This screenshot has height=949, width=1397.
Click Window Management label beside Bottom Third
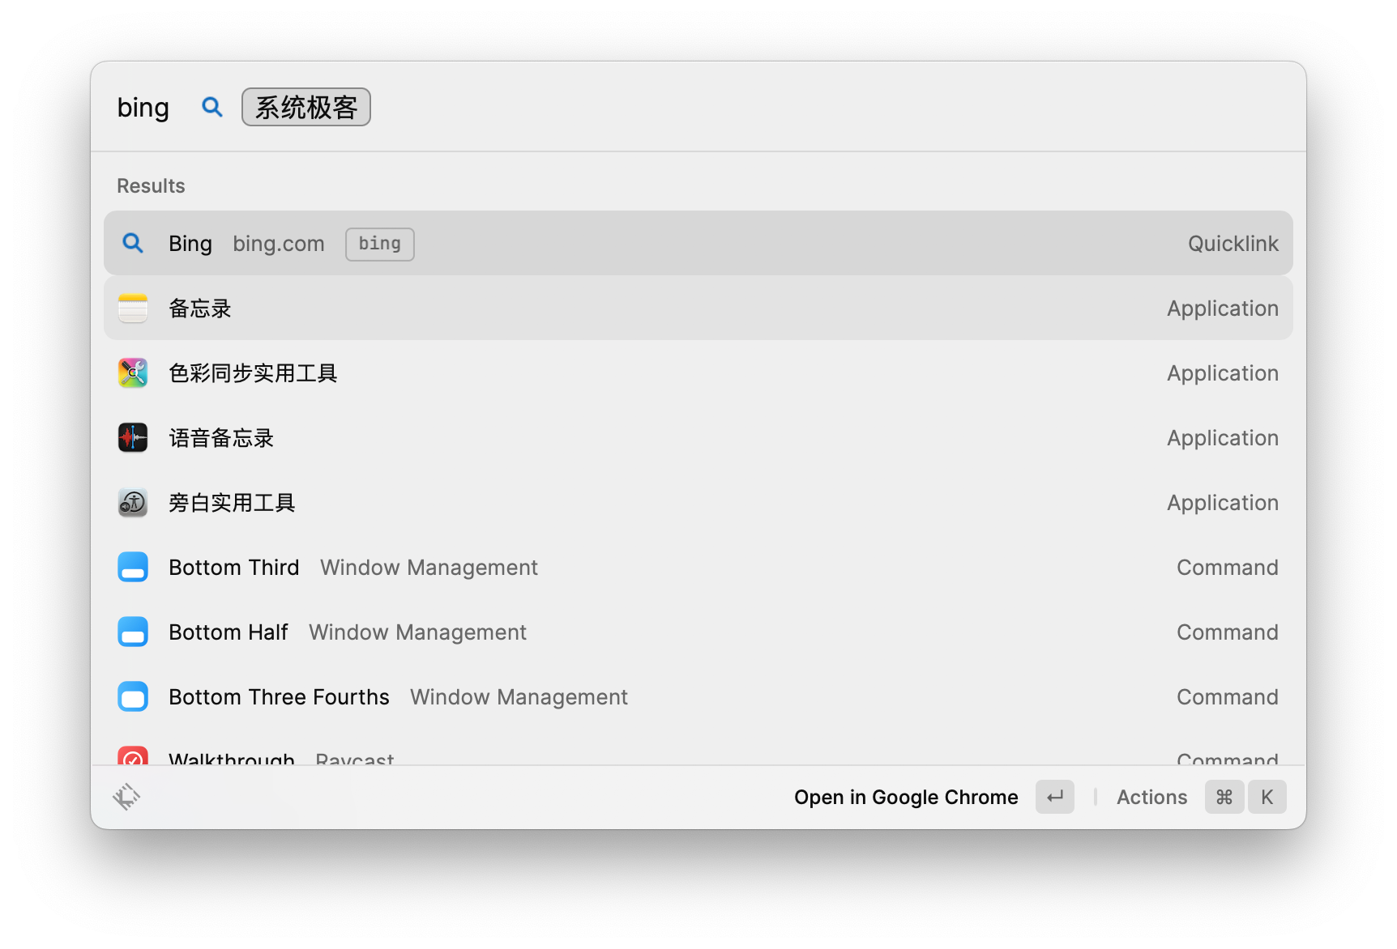coord(429,568)
